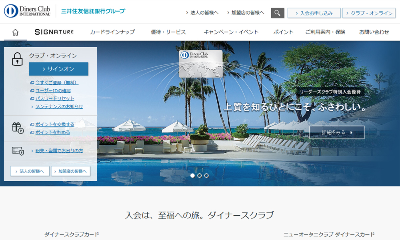Open the search magnifier icon
This screenshot has height=240, width=400.
(x=277, y=13)
